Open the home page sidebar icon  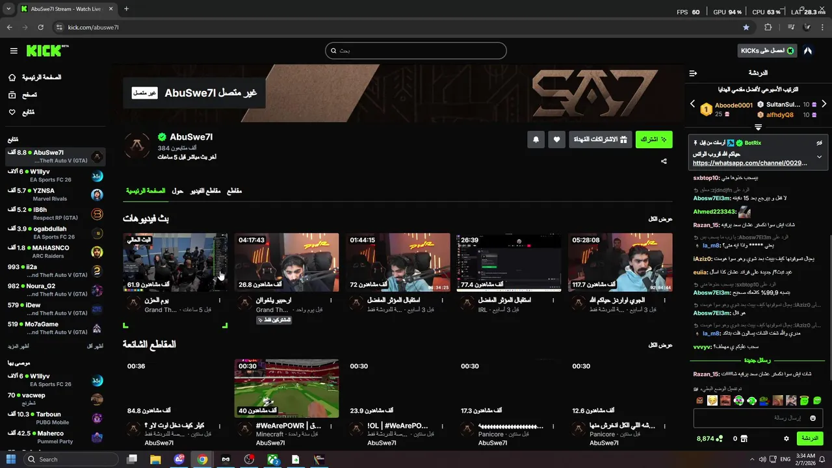12,77
